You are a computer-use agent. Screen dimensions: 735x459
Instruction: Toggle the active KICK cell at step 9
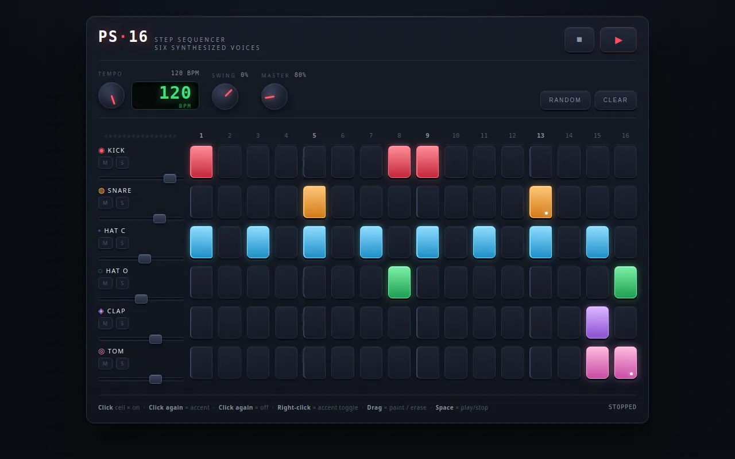pyautogui.click(x=428, y=162)
